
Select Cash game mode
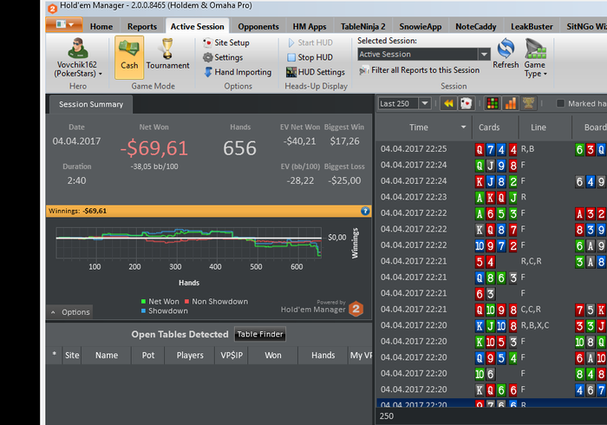point(129,57)
